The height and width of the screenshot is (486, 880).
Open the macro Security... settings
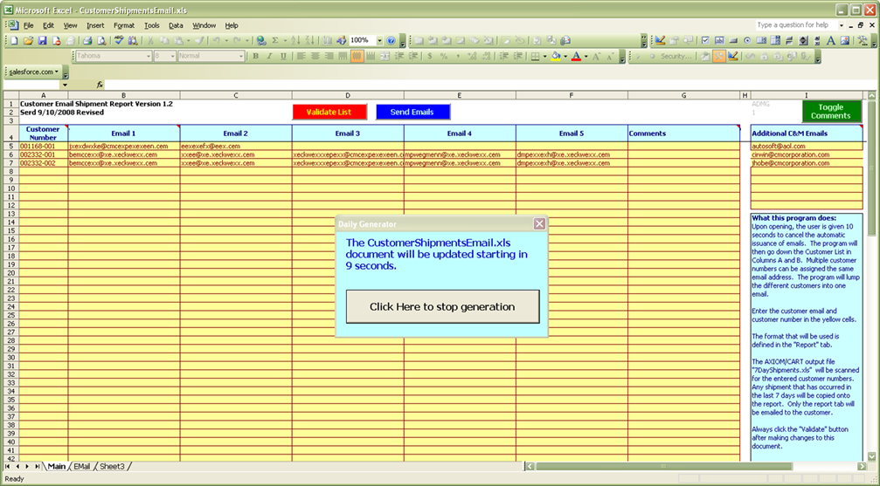pyautogui.click(x=676, y=56)
